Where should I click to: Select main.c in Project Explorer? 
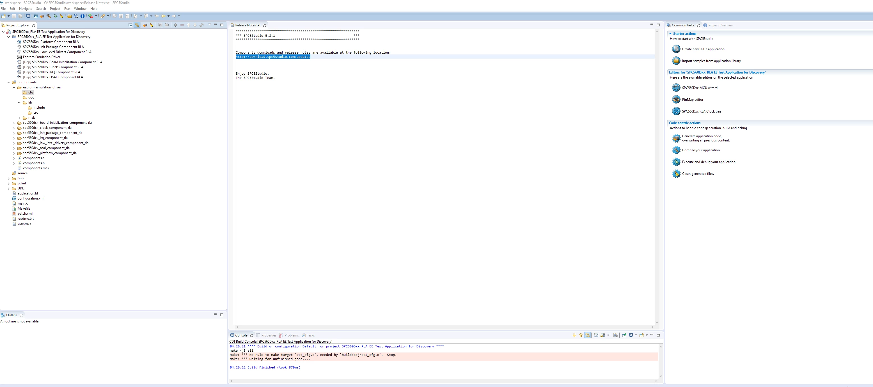click(x=23, y=204)
